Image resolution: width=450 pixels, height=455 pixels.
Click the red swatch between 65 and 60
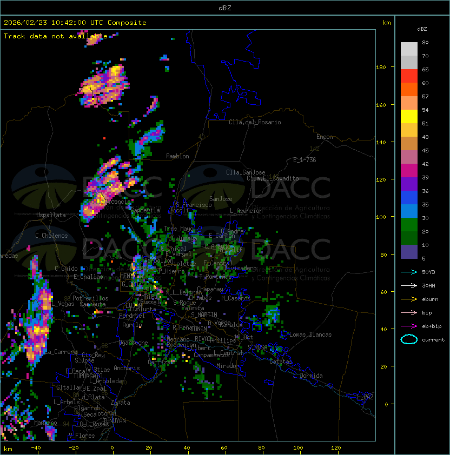pos(409,76)
